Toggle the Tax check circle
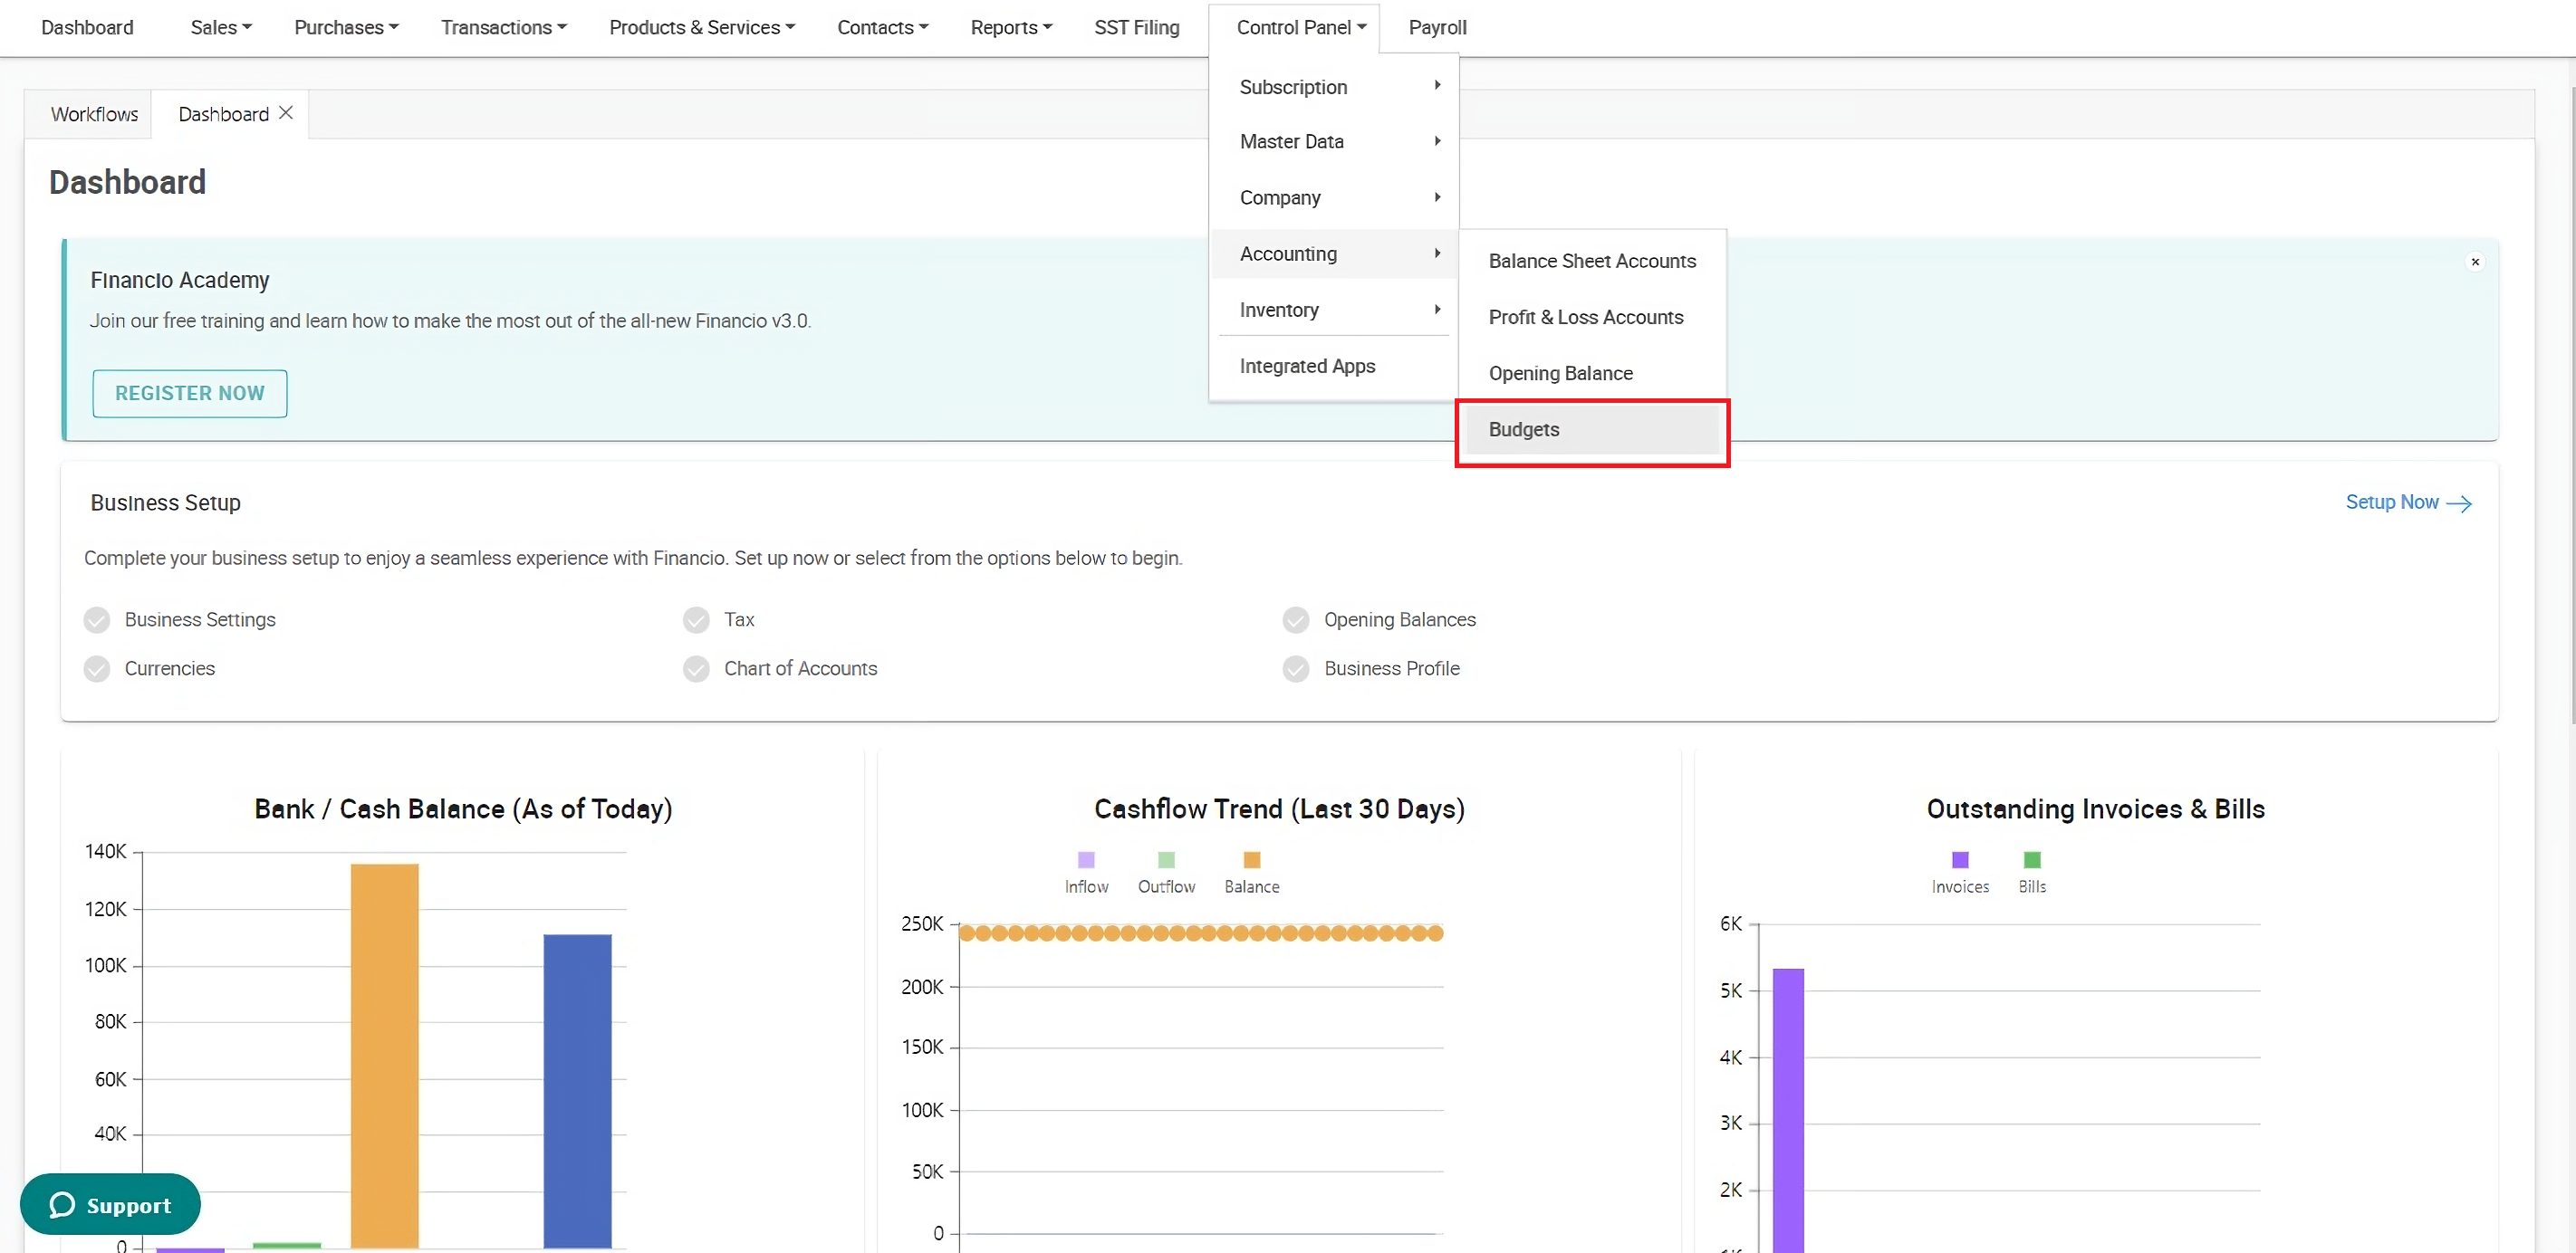 point(696,619)
